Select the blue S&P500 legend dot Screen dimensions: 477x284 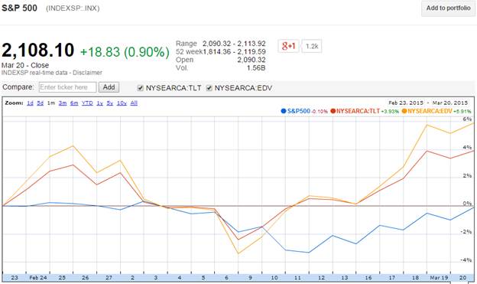pyautogui.click(x=284, y=111)
